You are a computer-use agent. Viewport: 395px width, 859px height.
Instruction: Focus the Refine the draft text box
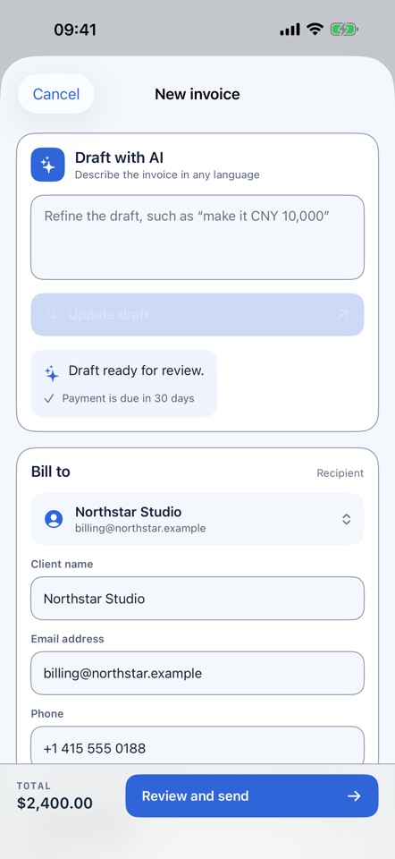pos(197,237)
